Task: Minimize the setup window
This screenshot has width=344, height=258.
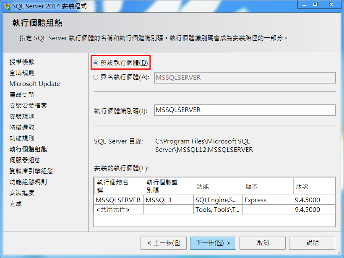Action: pos(304,4)
